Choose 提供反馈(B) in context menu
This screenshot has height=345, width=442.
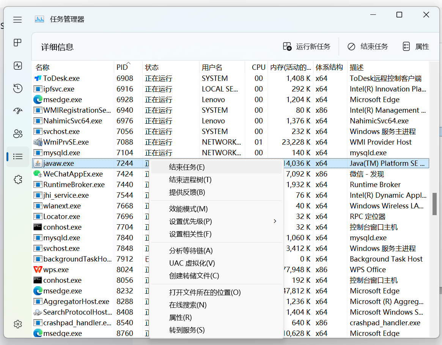pyautogui.click(x=217, y=192)
